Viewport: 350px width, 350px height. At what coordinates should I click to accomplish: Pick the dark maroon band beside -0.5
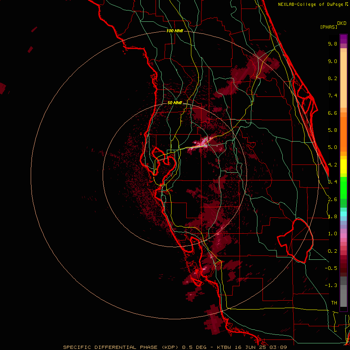(x=343, y=268)
